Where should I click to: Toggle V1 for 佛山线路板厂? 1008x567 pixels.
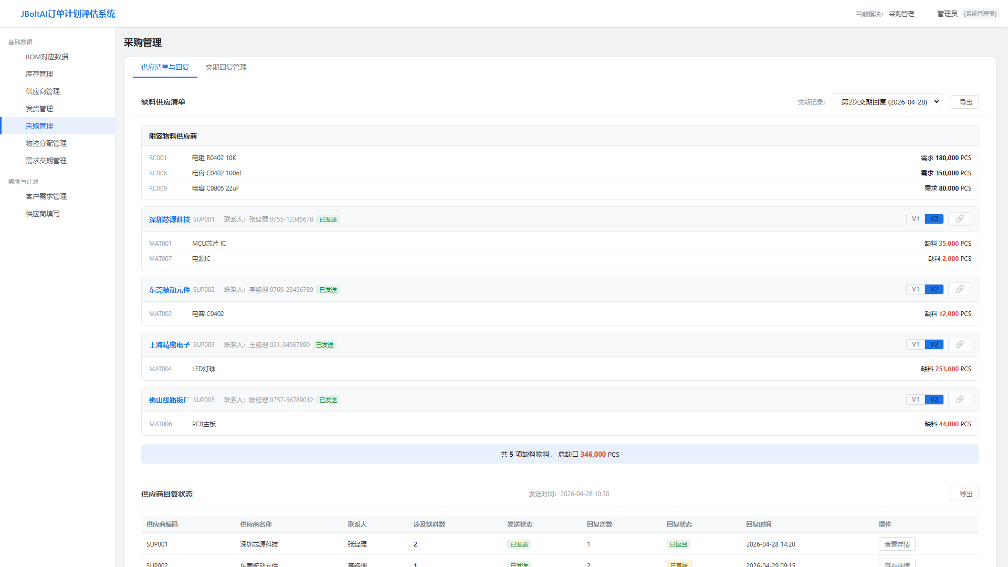(915, 400)
